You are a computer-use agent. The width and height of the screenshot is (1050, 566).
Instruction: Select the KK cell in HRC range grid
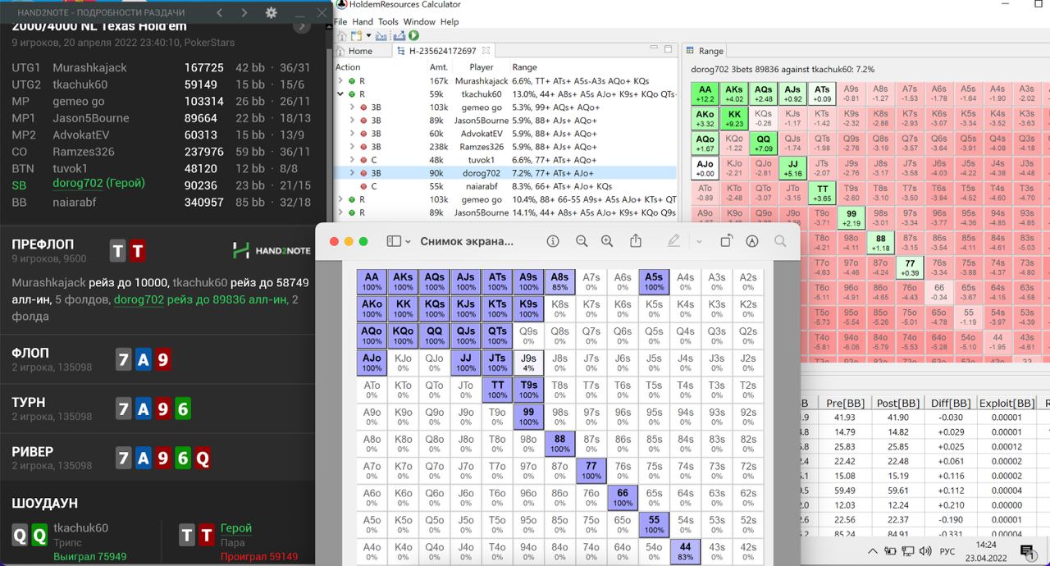tap(734, 119)
